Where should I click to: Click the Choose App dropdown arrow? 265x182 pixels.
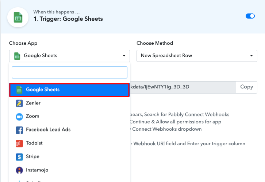tap(124, 56)
